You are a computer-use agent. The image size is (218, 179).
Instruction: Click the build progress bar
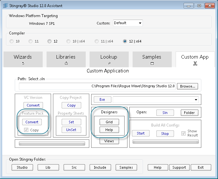click(165, 141)
